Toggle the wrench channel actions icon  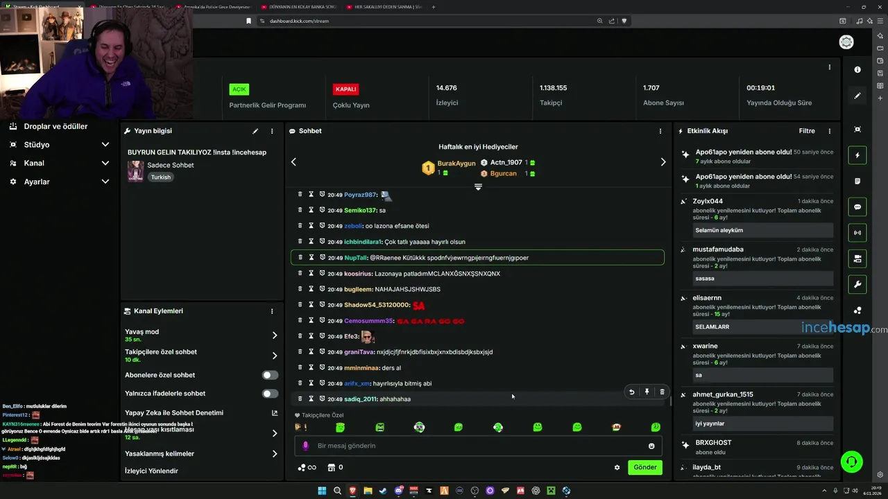[857, 284]
